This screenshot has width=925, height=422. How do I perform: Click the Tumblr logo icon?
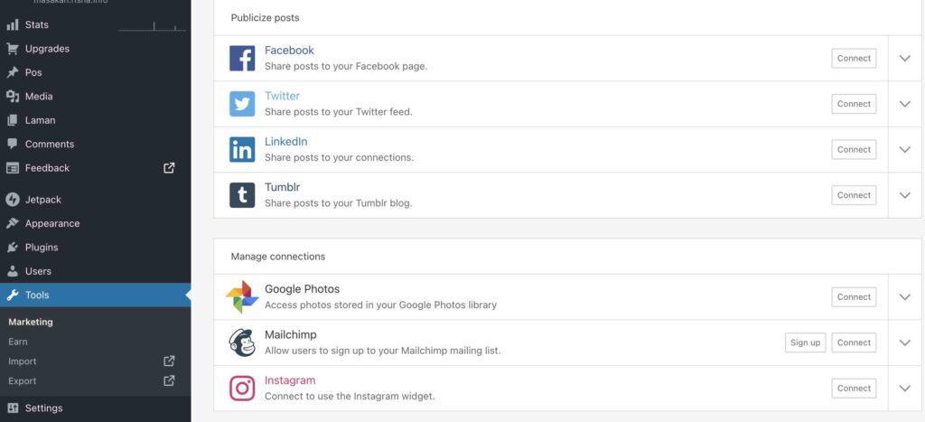coord(242,195)
